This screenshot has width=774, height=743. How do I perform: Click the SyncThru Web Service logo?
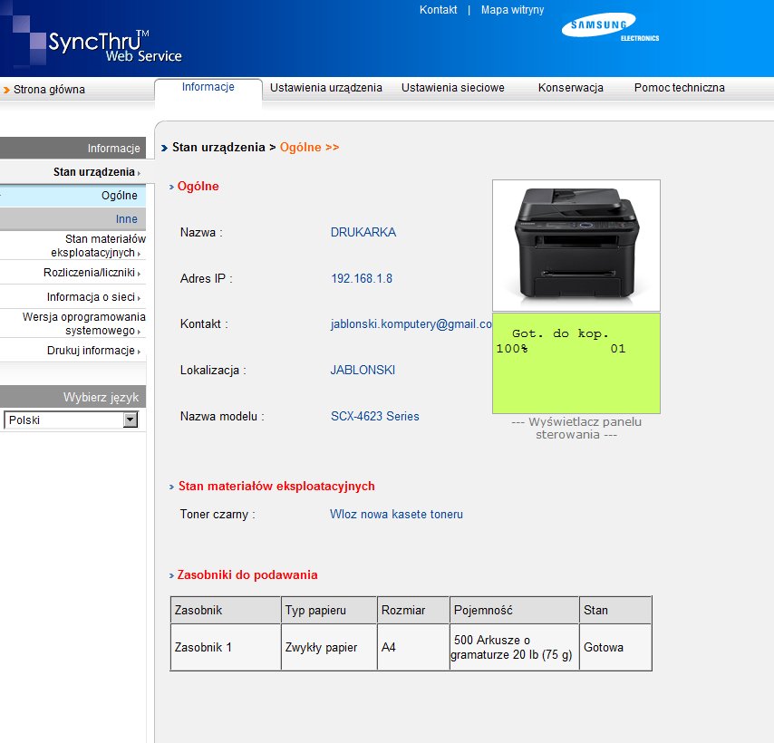point(114,46)
